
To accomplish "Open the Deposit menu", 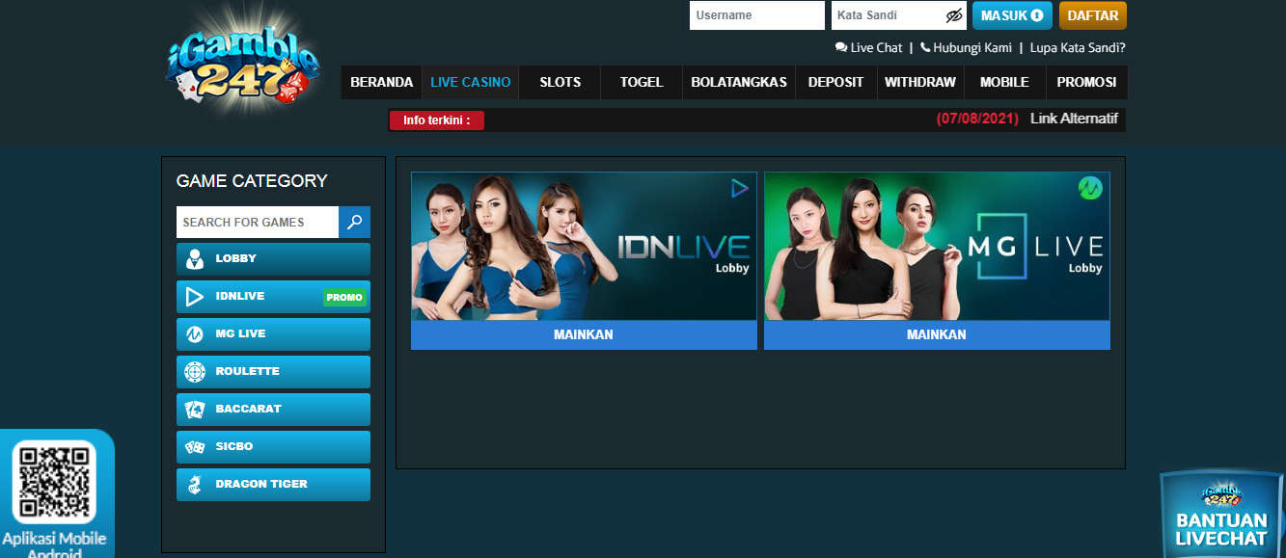I will click(x=835, y=82).
